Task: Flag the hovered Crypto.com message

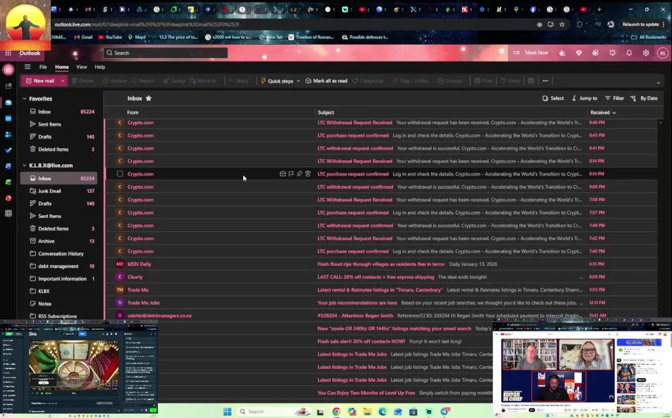Action: 291,174
